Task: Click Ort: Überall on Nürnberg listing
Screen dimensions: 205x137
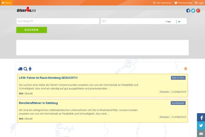Action: (x=26, y=94)
